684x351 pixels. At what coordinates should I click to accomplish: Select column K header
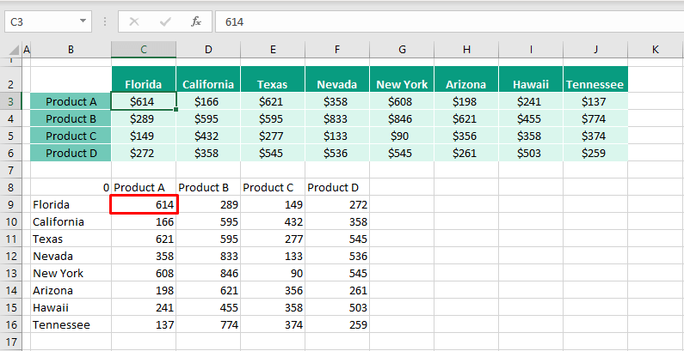[655, 50]
